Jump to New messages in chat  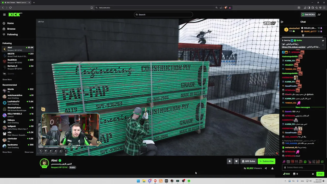coord(303,107)
